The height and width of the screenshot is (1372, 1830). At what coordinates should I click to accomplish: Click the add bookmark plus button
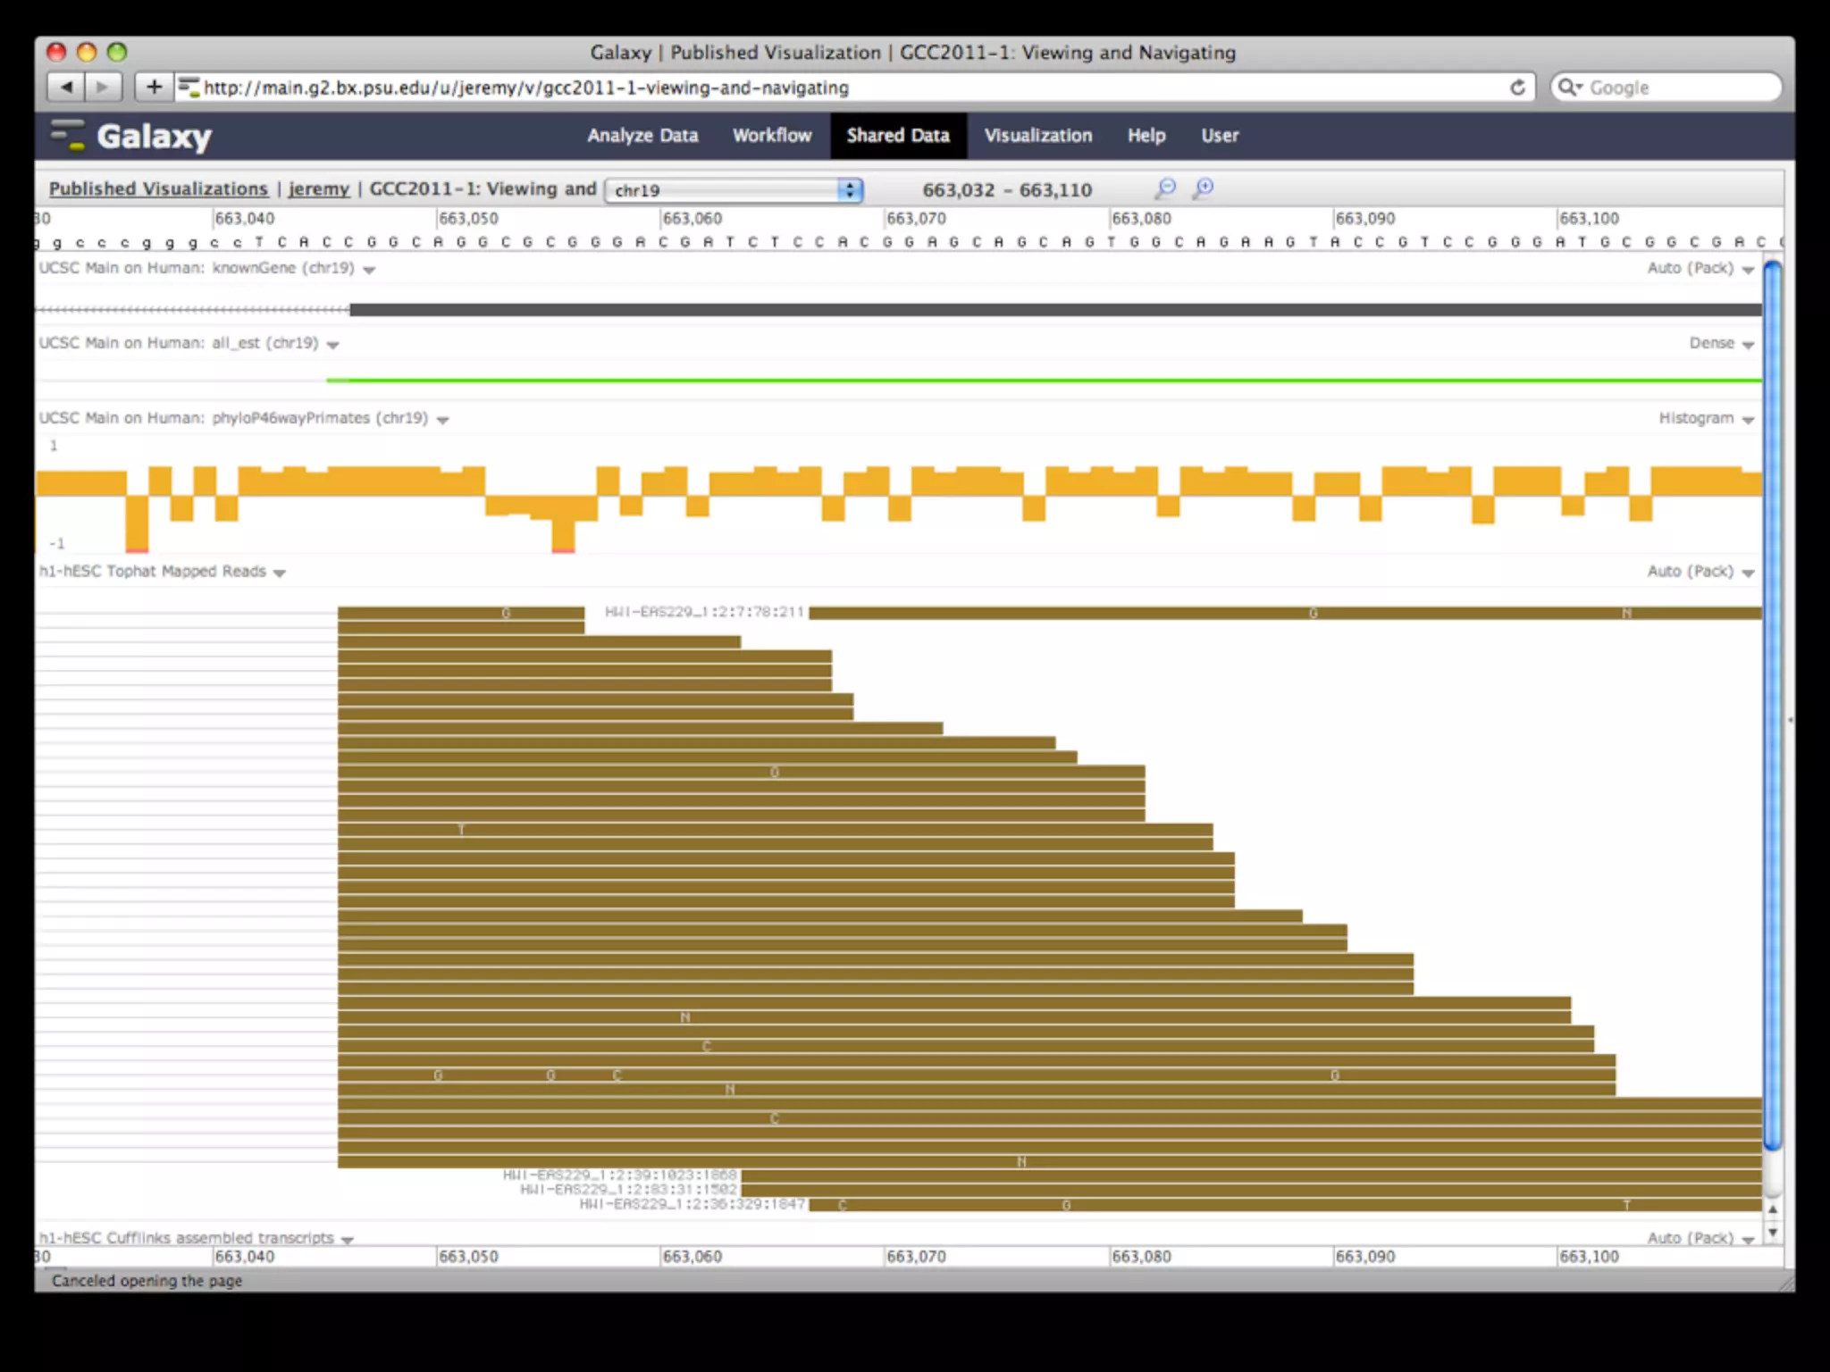click(x=154, y=87)
